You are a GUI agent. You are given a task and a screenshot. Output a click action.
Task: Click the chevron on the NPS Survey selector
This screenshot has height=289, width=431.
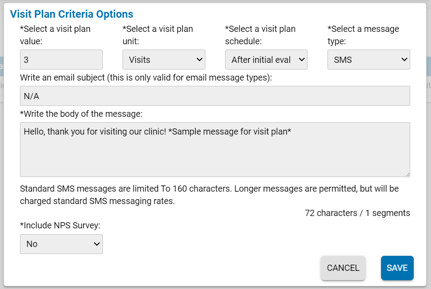coord(96,244)
